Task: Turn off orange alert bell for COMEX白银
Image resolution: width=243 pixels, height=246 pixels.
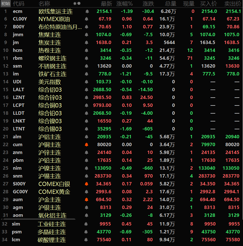Action: [x=87, y=184]
